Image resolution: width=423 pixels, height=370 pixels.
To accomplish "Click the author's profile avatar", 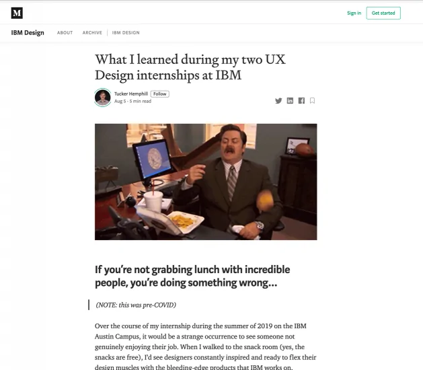I will pyautogui.click(x=103, y=98).
